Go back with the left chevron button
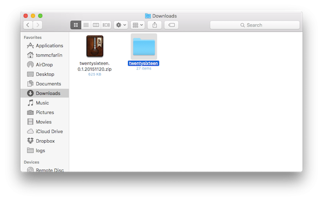Screen dimensions: 323x201 [x=28, y=25]
